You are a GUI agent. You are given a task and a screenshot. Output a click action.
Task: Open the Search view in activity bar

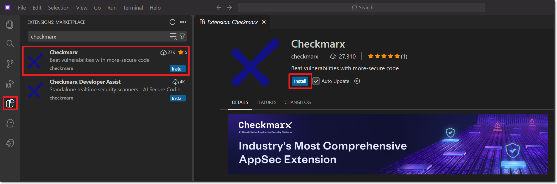(10, 43)
